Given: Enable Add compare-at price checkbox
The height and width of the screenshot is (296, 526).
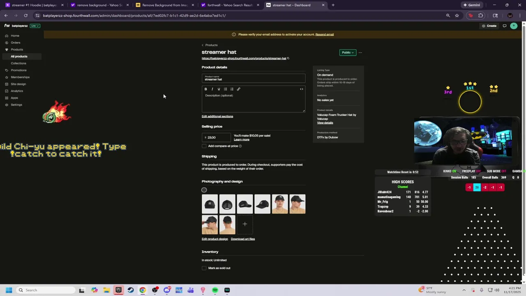Looking at the screenshot, I should click(x=204, y=146).
